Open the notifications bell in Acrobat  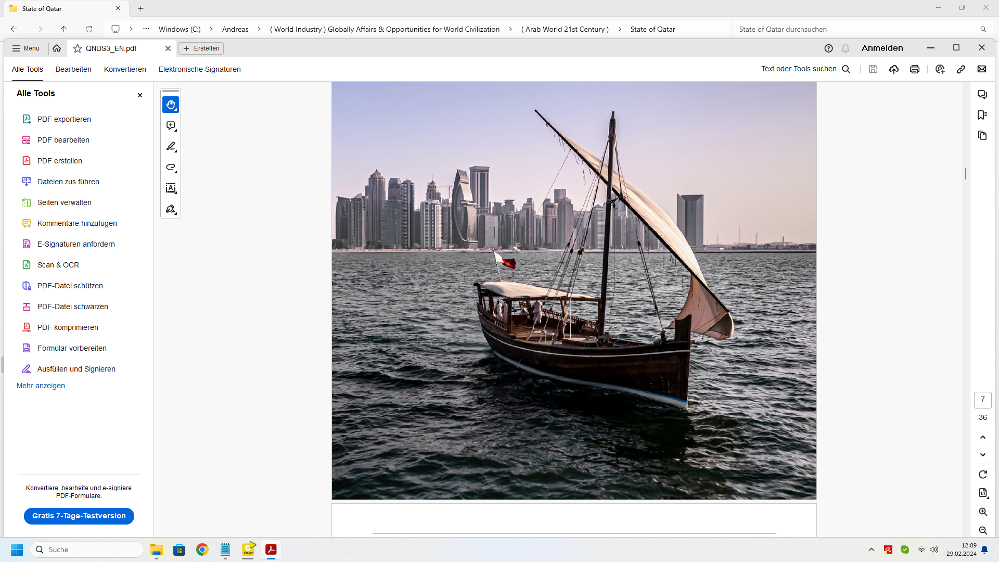(x=846, y=48)
